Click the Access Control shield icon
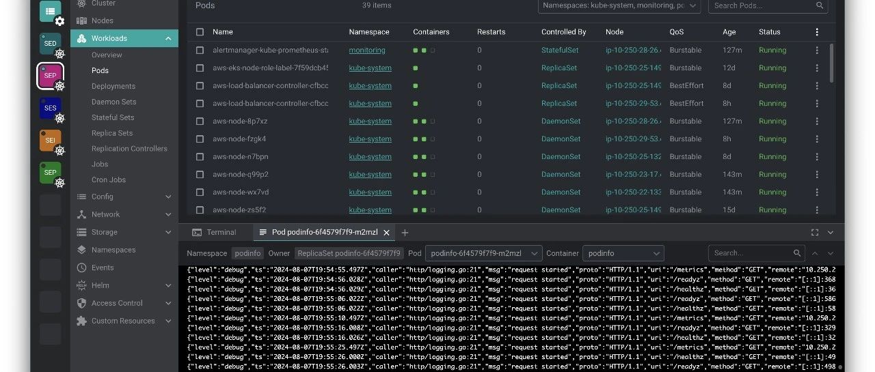Viewport: 875px width, 372px height. [82, 303]
